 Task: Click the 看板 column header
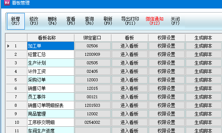pyautogui.click(x=129, y=38)
